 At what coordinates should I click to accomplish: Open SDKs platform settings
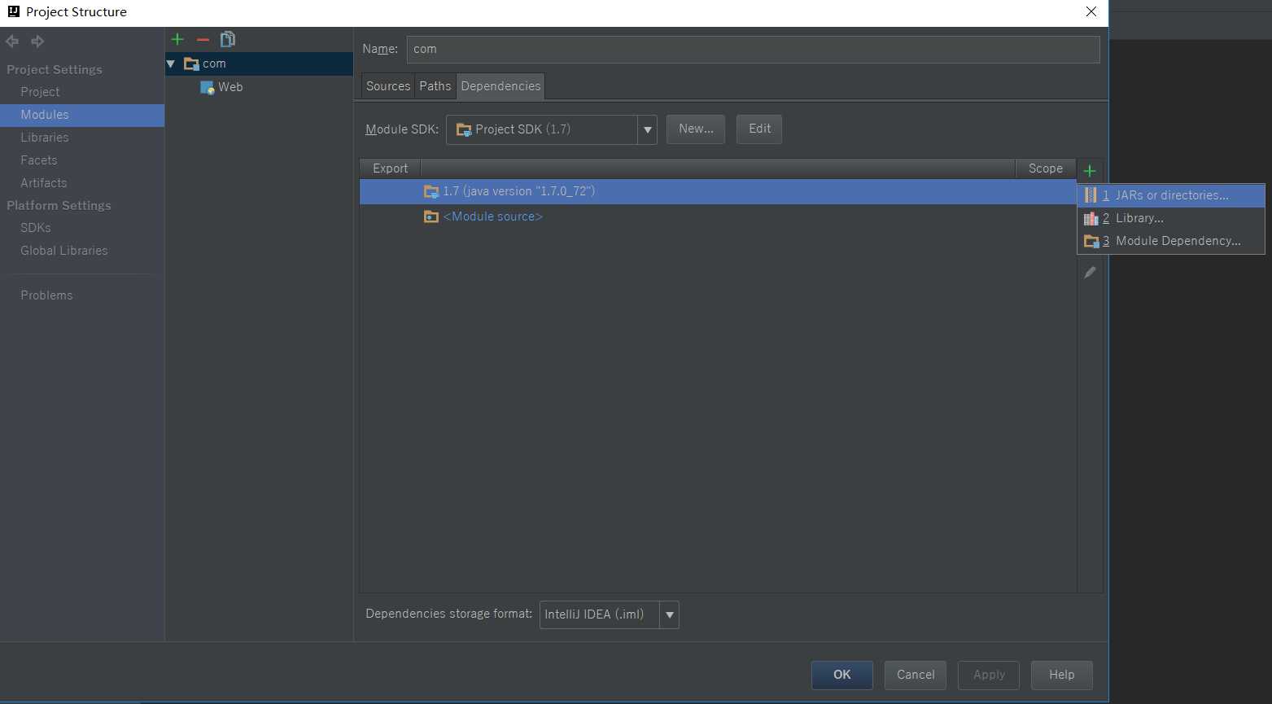click(x=35, y=228)
